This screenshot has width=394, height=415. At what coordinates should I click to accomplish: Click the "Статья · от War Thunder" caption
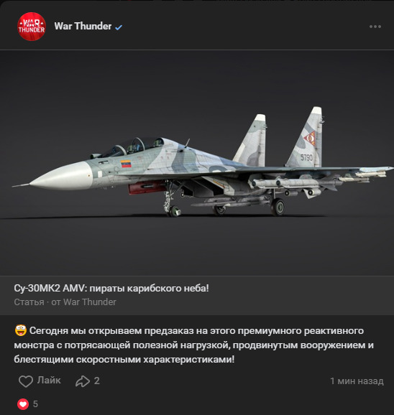tap(65, 302)
